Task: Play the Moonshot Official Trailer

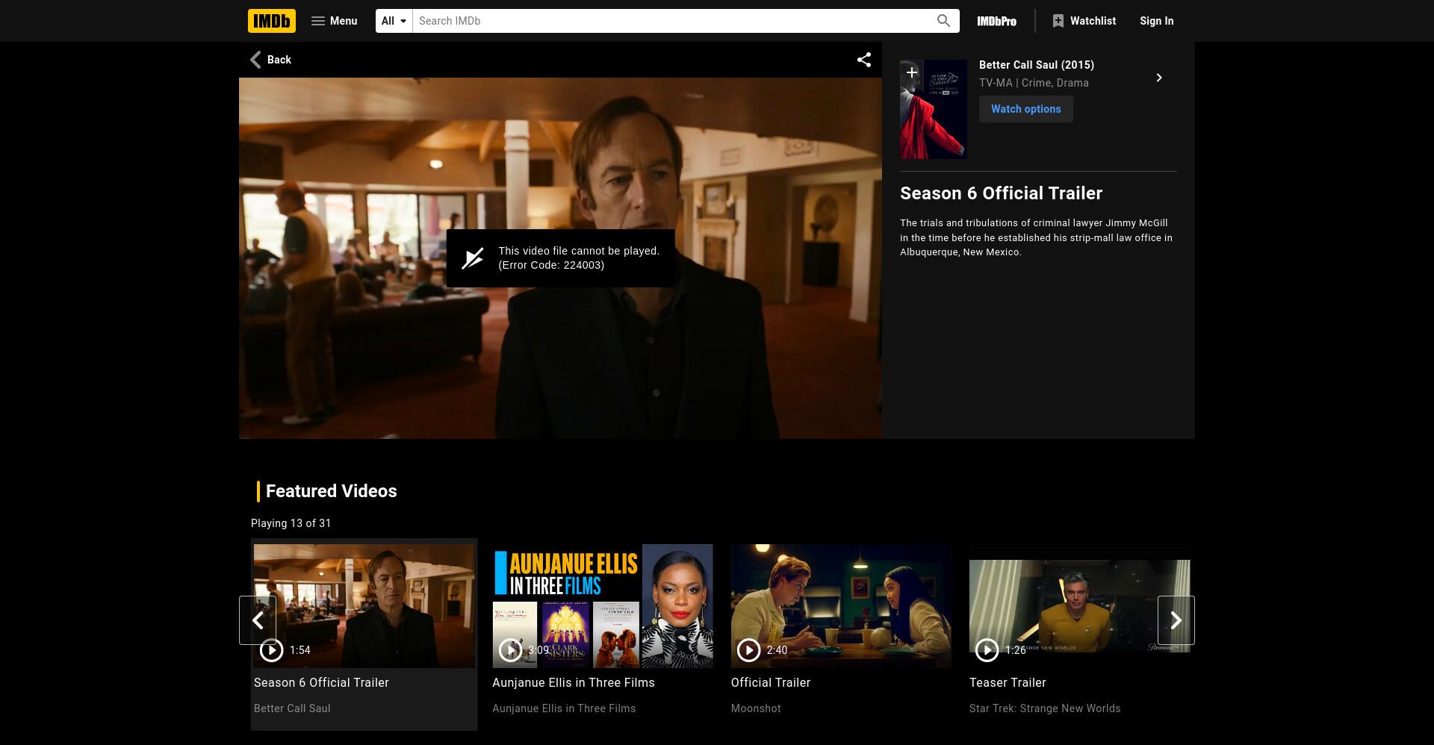Action: click(748, 650)
